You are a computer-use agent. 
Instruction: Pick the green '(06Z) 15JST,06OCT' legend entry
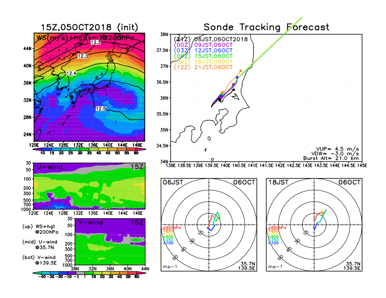pos(203,56)
